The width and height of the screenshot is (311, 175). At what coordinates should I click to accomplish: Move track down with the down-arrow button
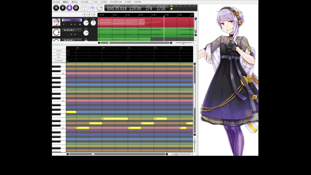coord(94,15)
